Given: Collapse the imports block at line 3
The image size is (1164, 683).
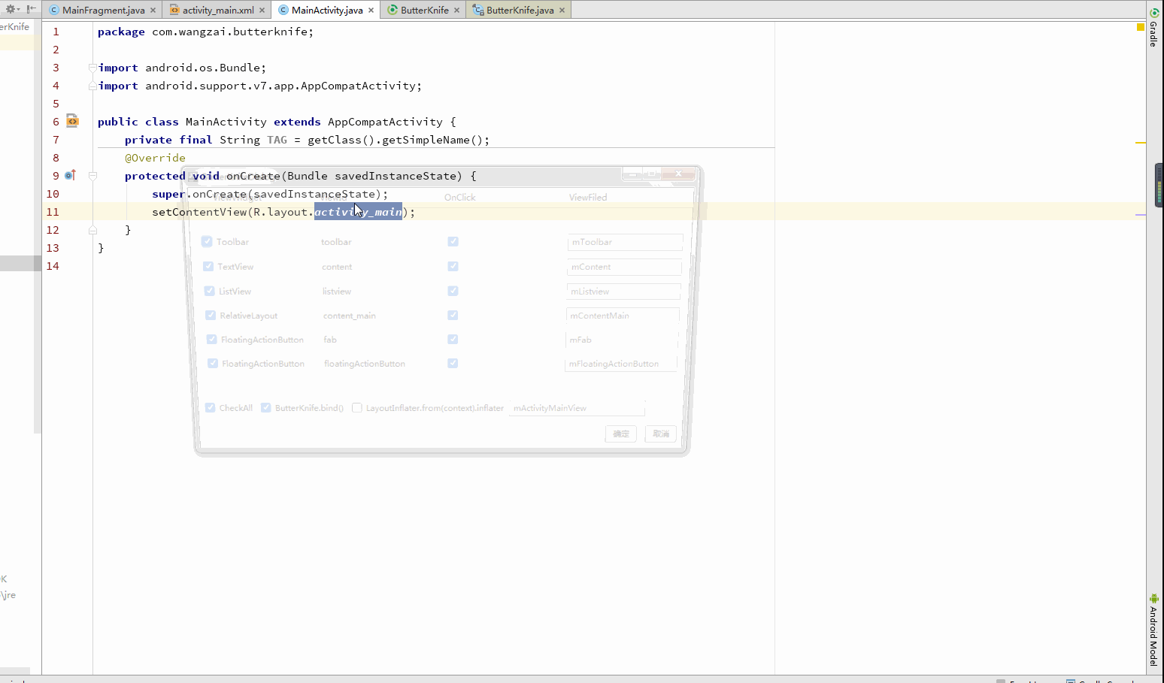Looking at the screenshot, I should coord(92,68).
